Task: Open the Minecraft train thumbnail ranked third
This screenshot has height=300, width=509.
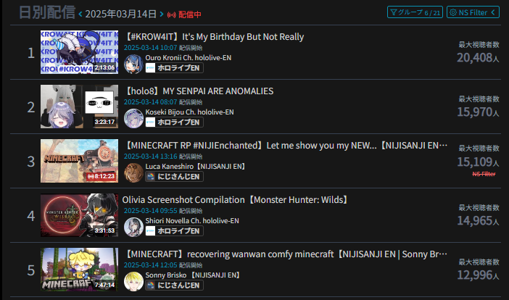Action: click(x=79, y=161)
